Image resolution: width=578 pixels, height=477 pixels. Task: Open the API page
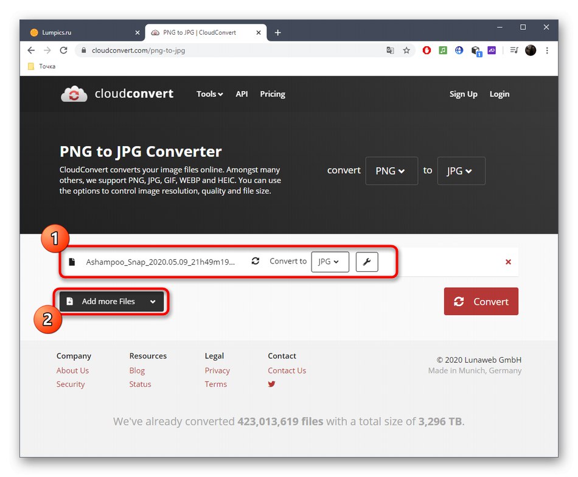point(242,94)
